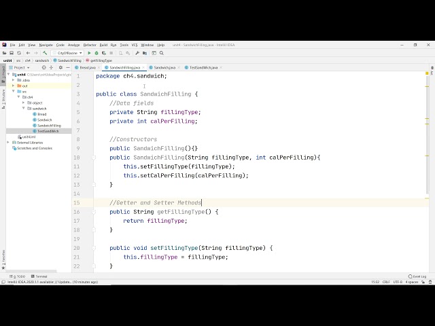Open the VCS menu
This screenshot has height=326, width=435.
(x=135, y=45)
